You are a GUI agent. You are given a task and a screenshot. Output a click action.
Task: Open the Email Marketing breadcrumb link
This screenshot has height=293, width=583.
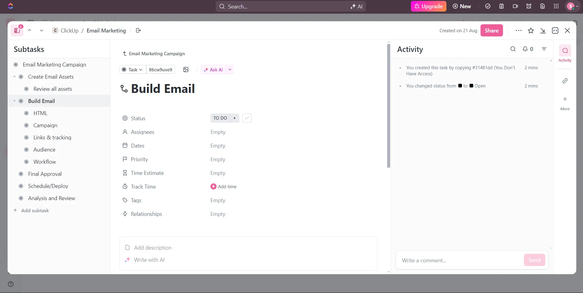106,30
